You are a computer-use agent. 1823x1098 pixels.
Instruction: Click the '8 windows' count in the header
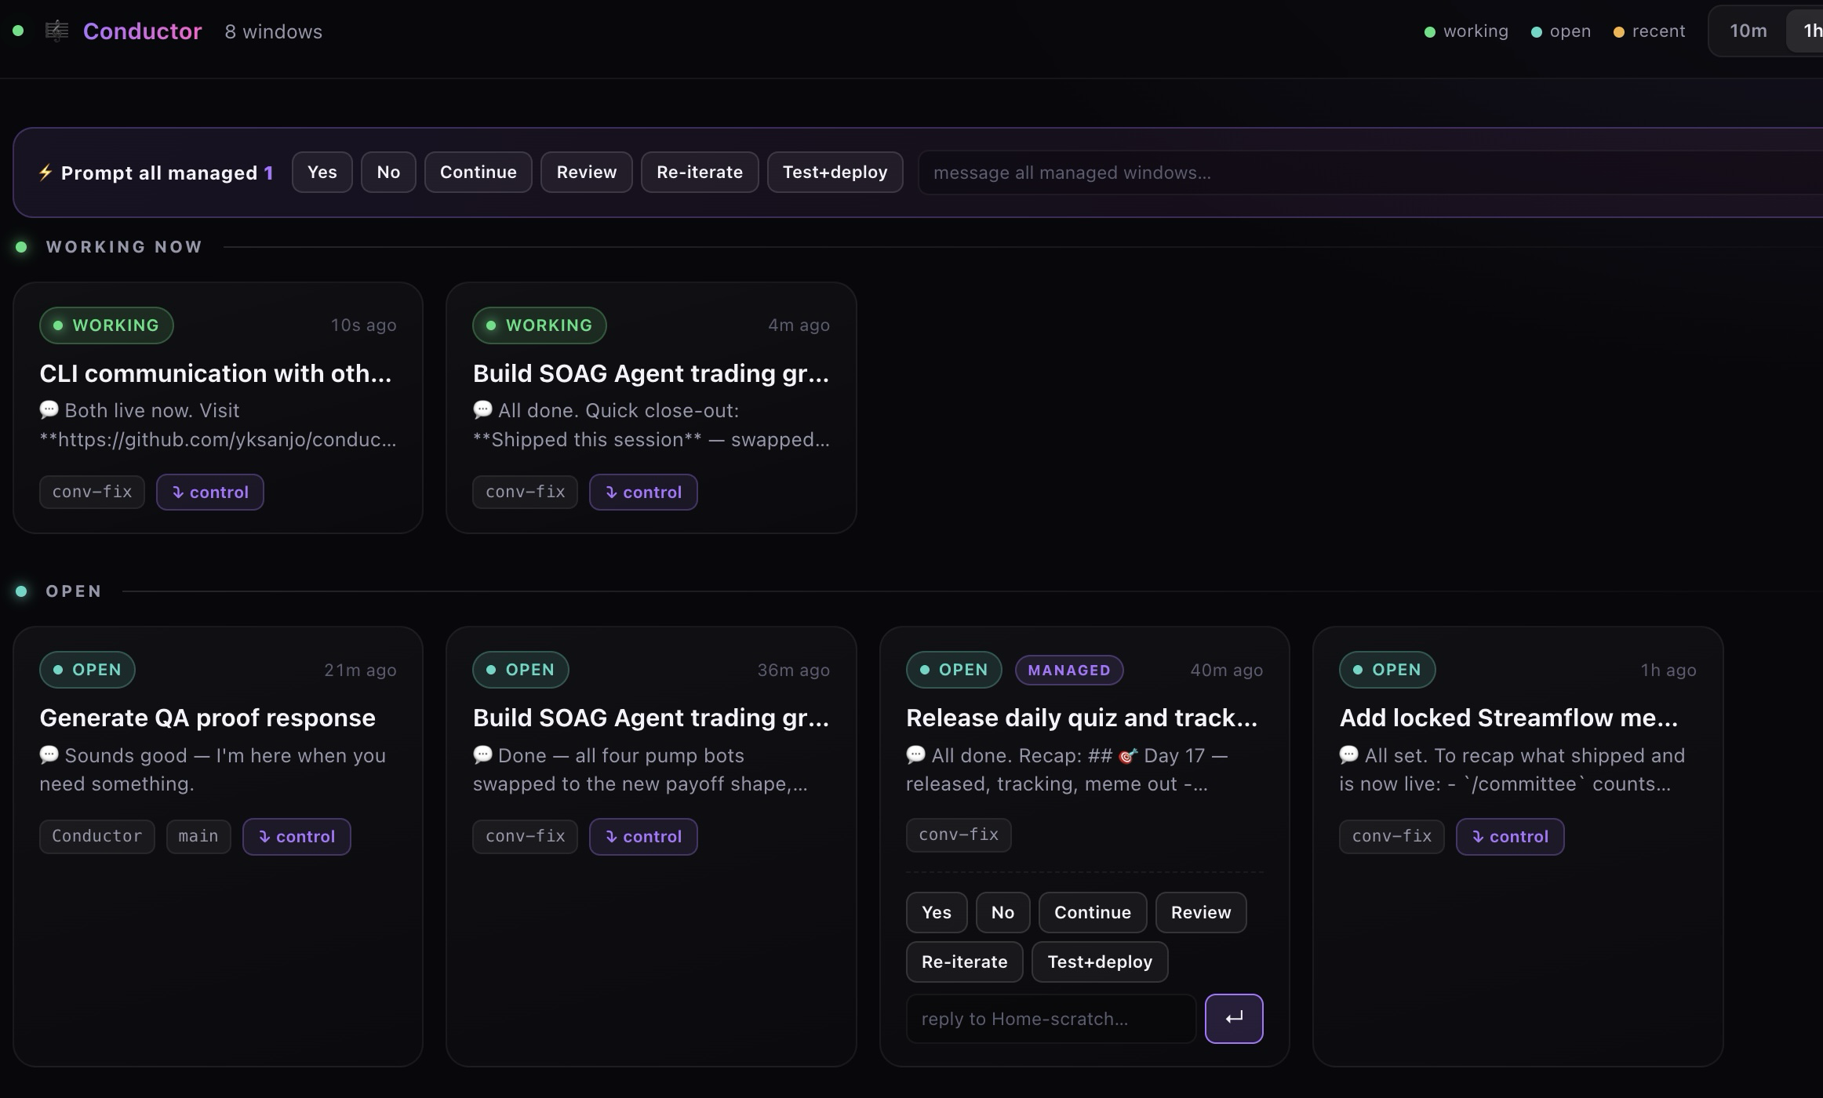click(x=274, y=32)
